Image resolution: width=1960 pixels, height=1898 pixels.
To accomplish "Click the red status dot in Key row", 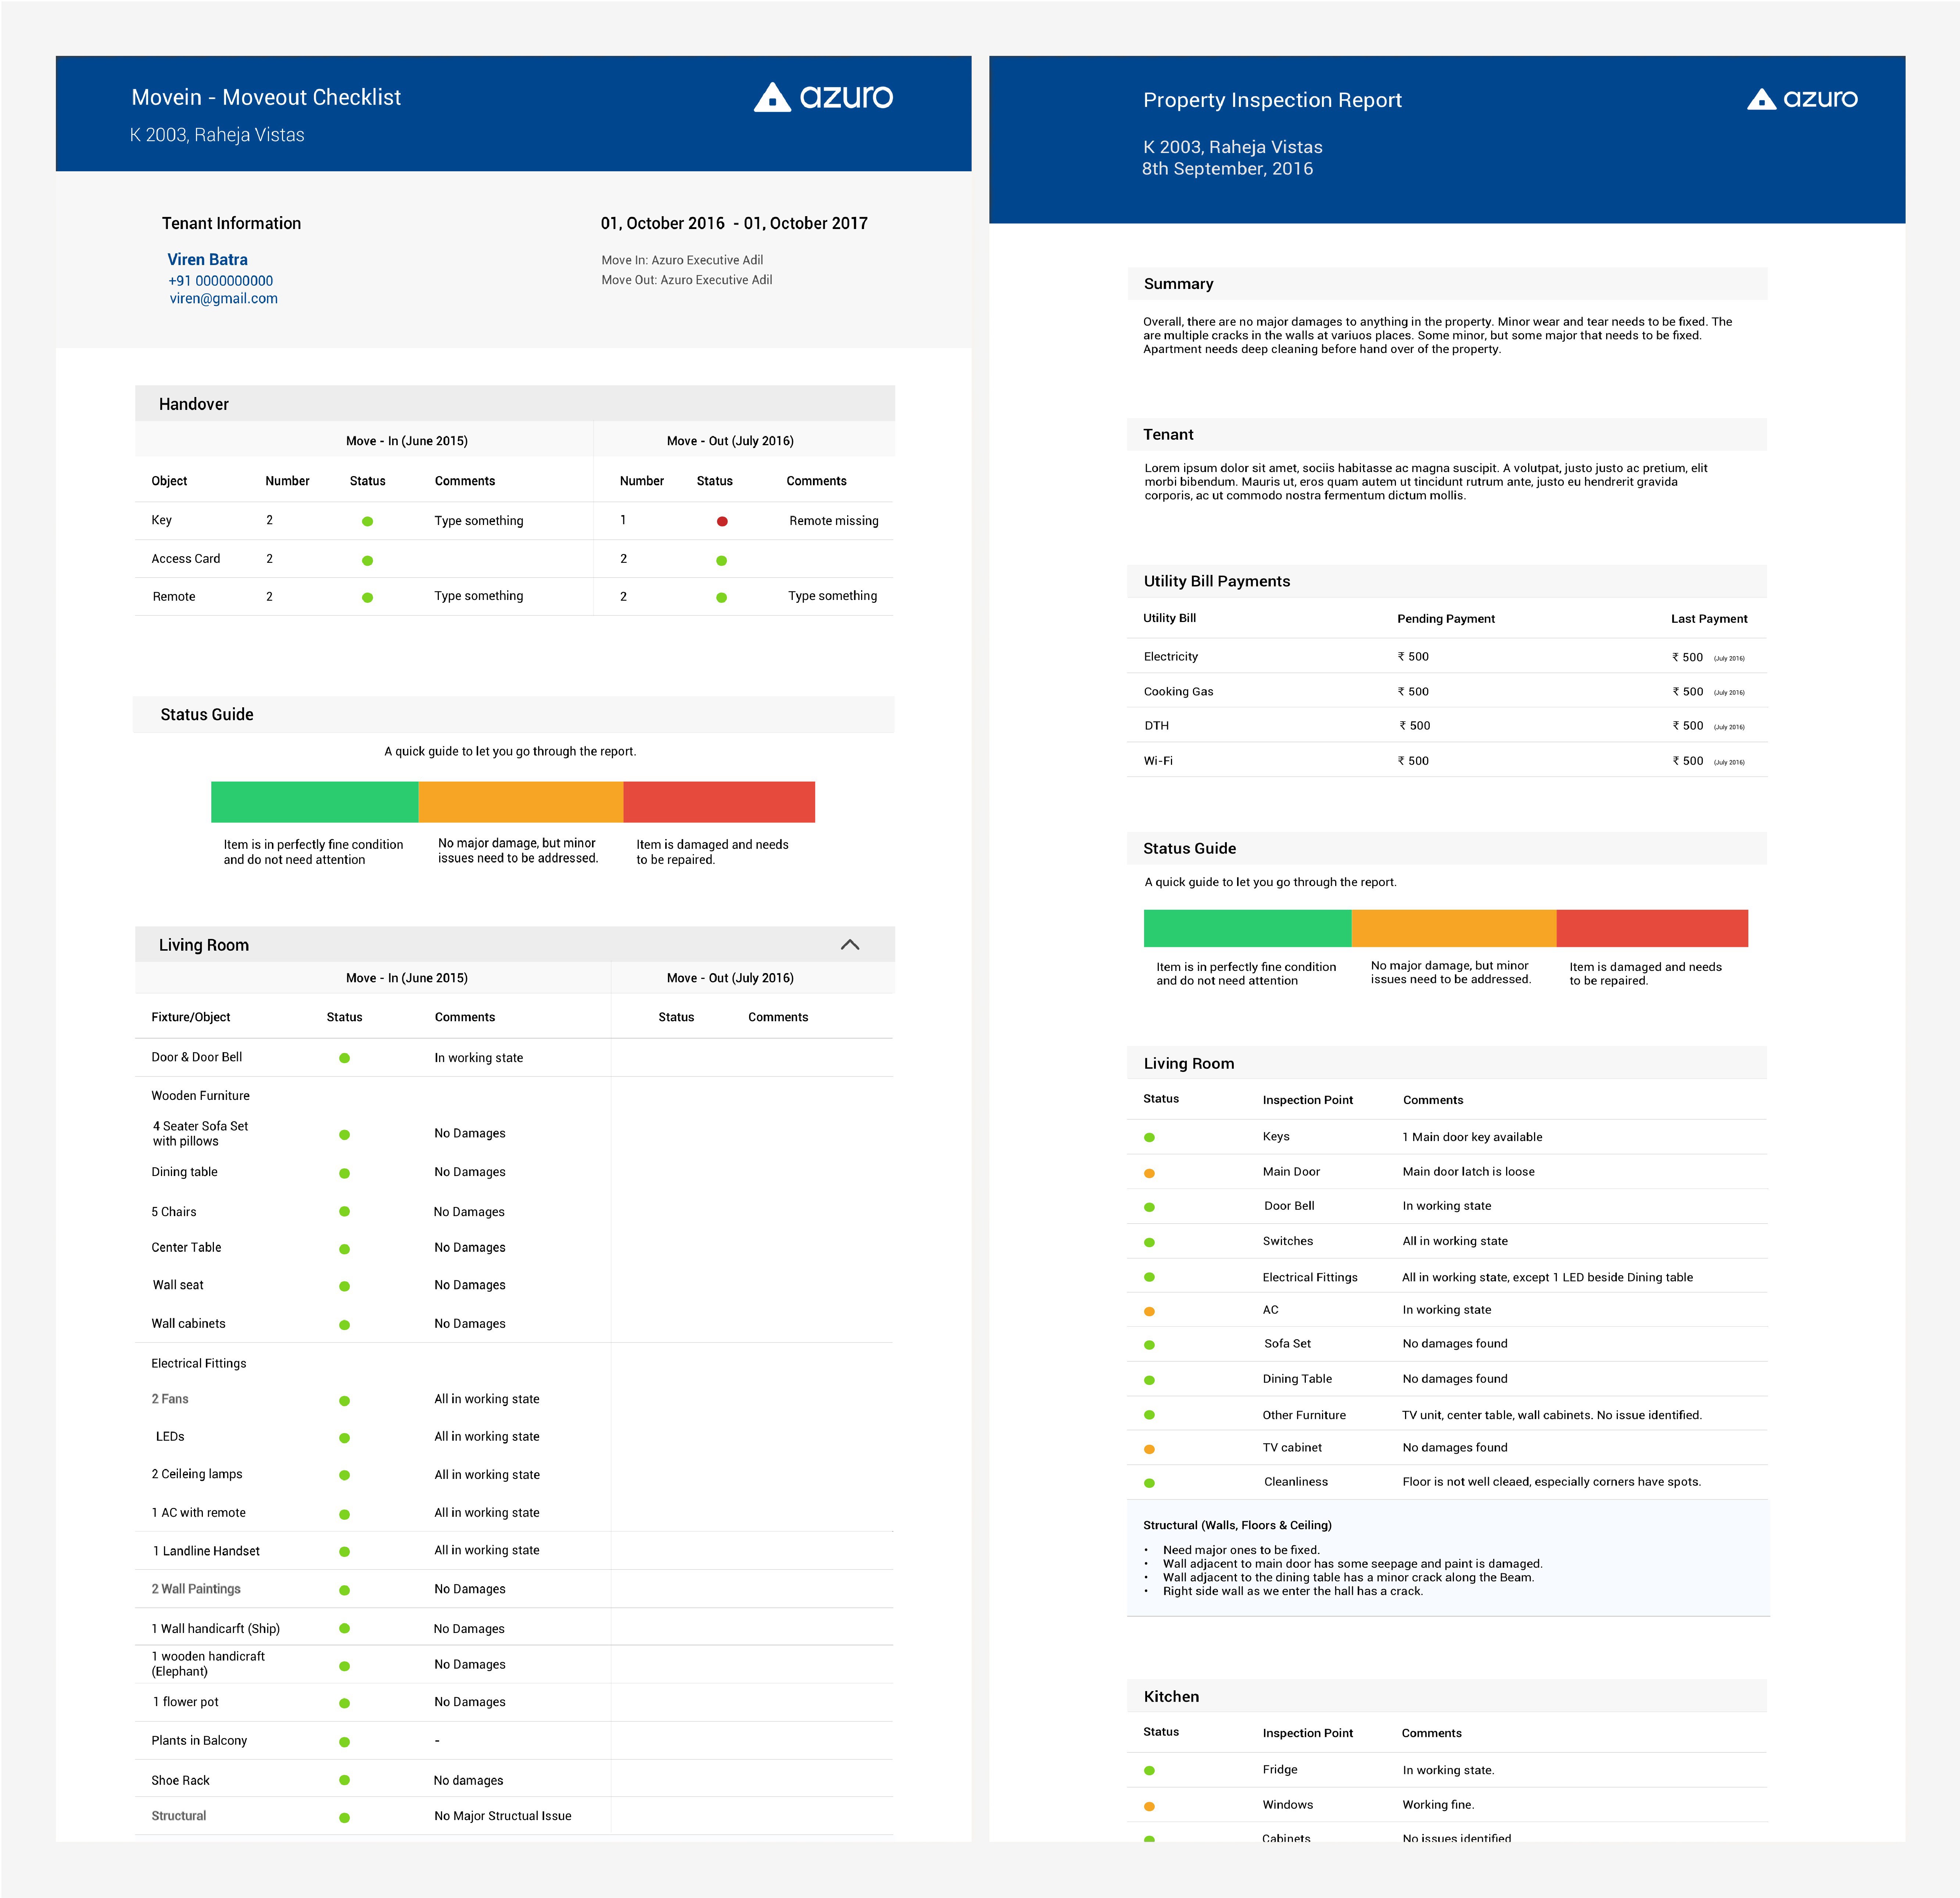I will click(722, 521).
